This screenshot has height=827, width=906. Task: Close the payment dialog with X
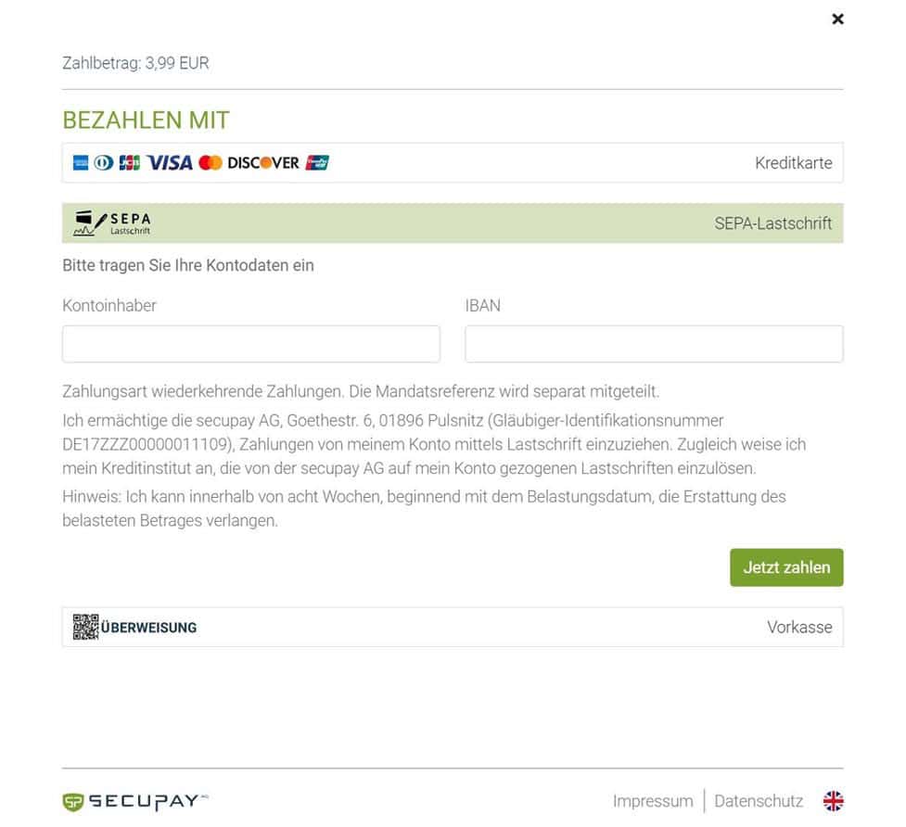tap(837, 19)
